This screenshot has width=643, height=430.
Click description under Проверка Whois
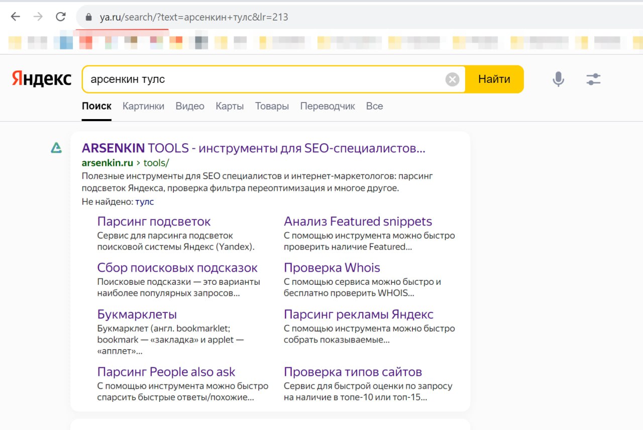tap(362, 287)
